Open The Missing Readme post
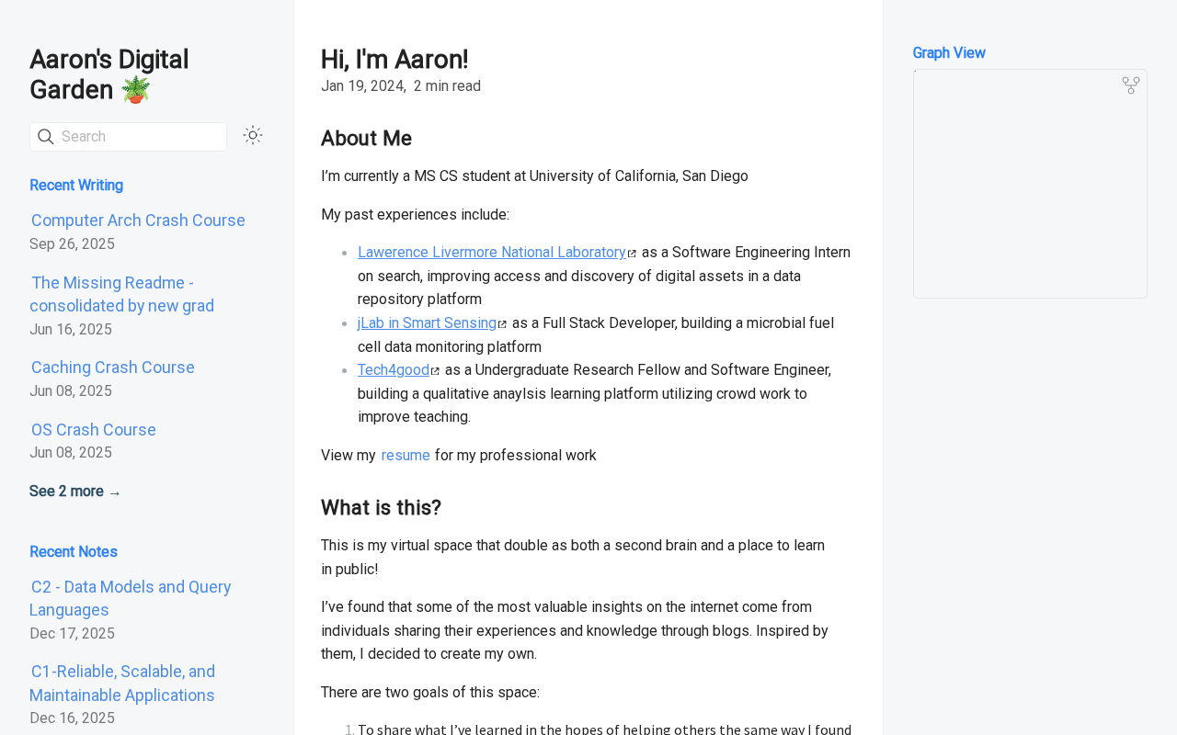Screen dimensions: 1177x735 pyautogui.click(x=121, y=294)
